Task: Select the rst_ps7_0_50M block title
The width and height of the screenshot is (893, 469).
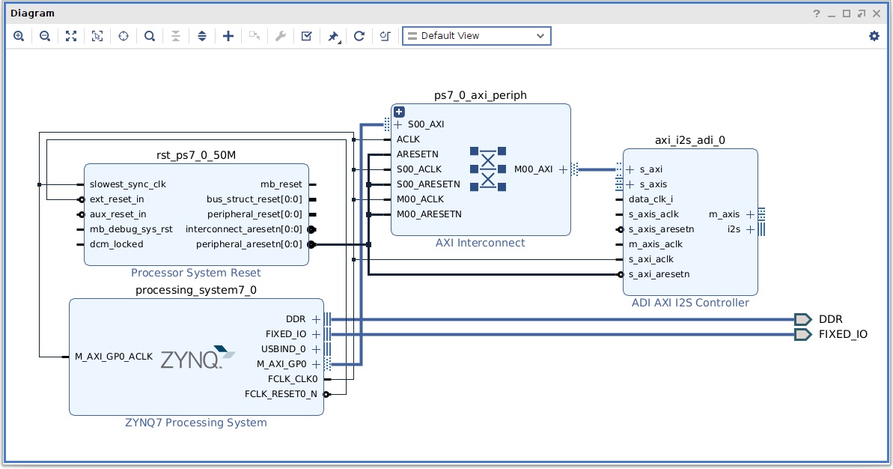Action: pos(196,155)
